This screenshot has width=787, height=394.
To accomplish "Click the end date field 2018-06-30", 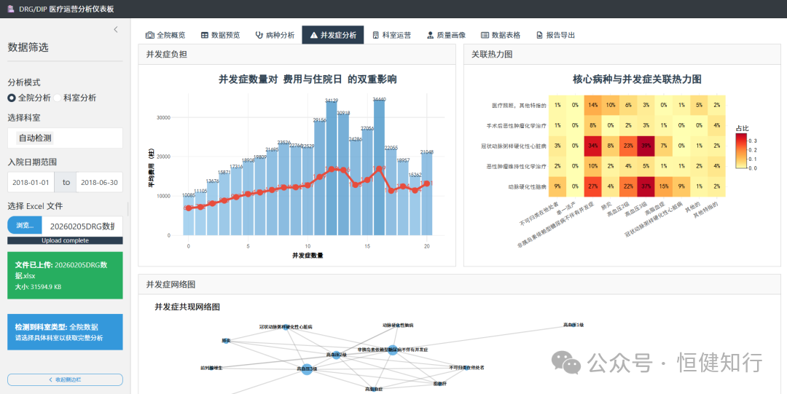I will [99, 183].
